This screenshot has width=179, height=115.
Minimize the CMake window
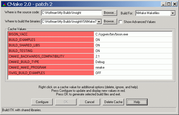(163, 4)
